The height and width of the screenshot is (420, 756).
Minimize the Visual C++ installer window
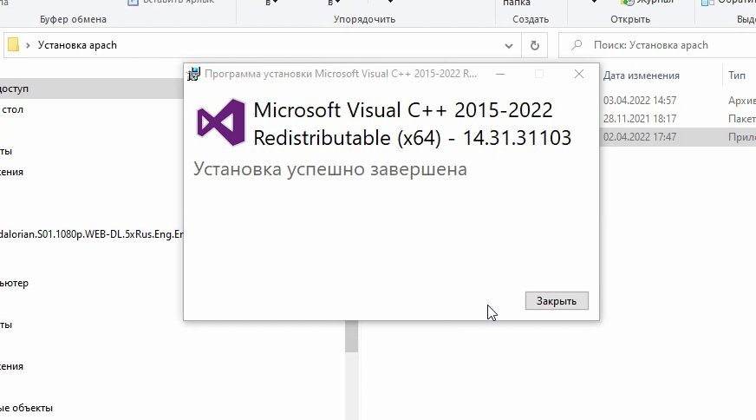tap(500, 74)
